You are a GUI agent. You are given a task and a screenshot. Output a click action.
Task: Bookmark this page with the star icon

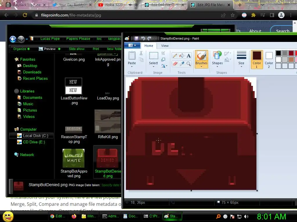click(x=233, y=15)
